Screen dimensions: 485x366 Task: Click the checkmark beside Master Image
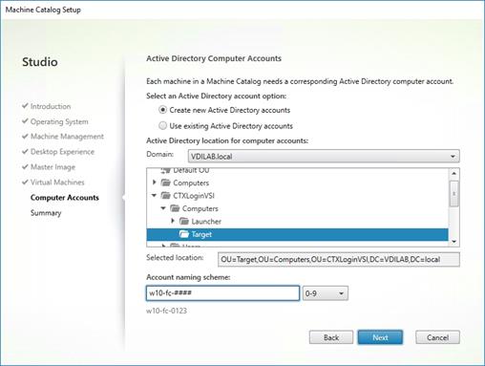point(25,166)
